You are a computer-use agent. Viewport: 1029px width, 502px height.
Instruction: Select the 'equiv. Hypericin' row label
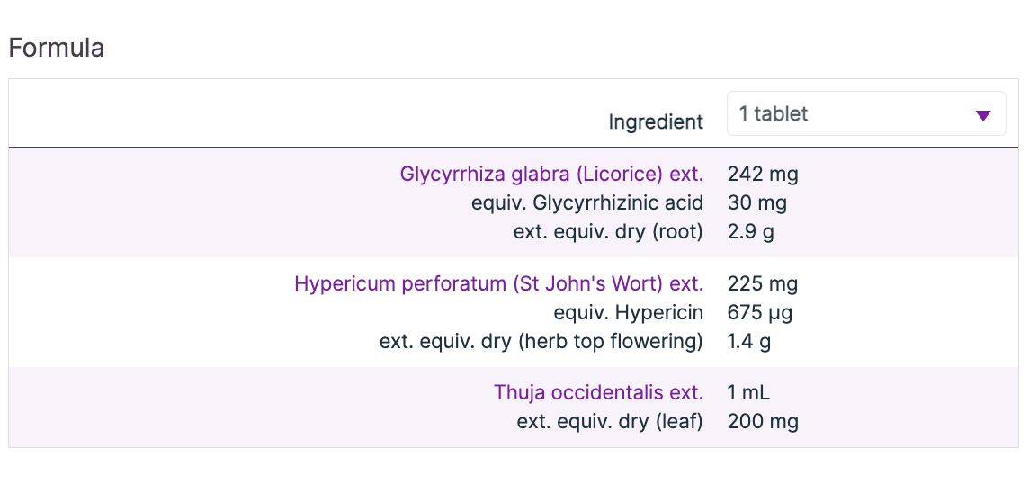[x=628, y=313]
